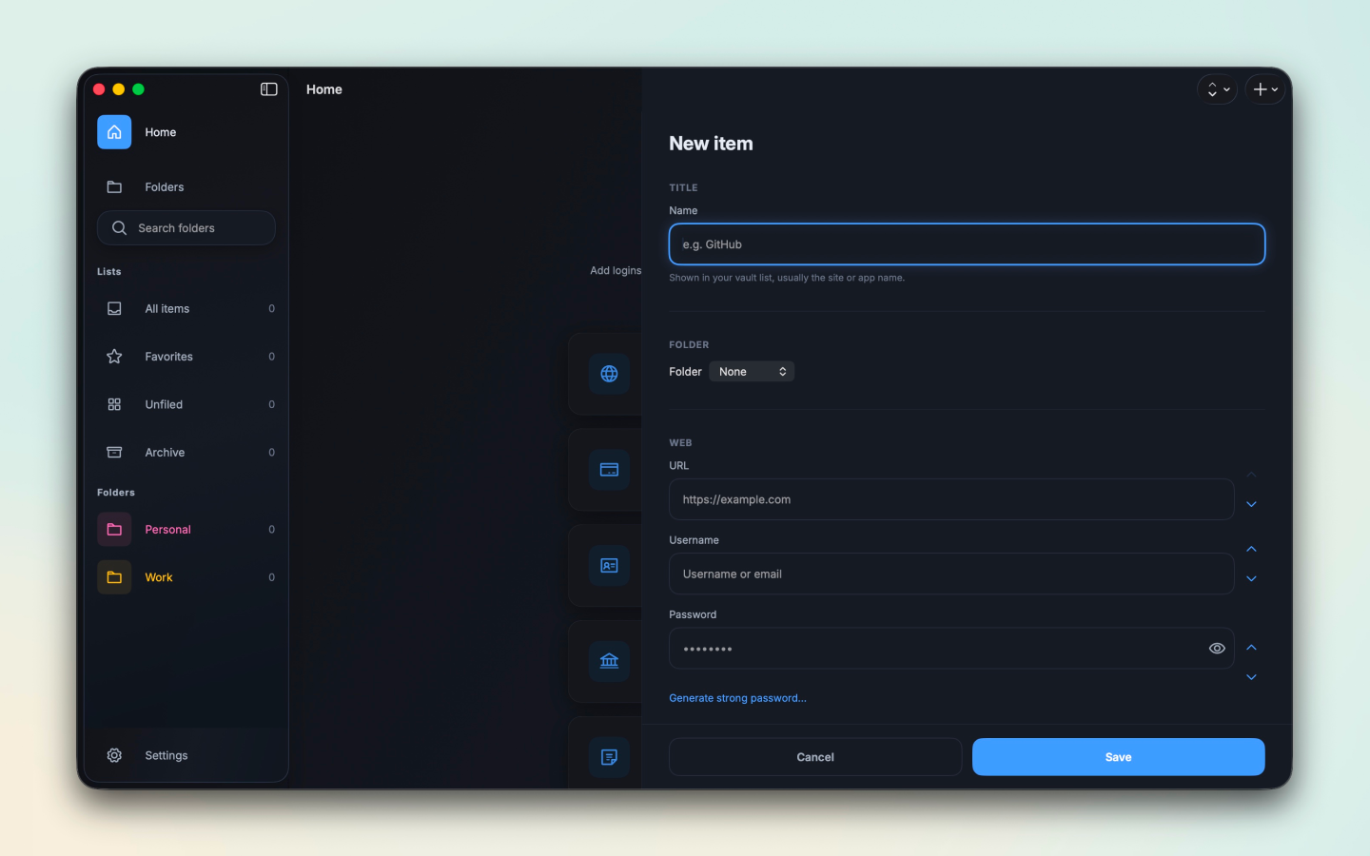Click the Search folders field
The image size is (1370, 856).
coord(186,228)
